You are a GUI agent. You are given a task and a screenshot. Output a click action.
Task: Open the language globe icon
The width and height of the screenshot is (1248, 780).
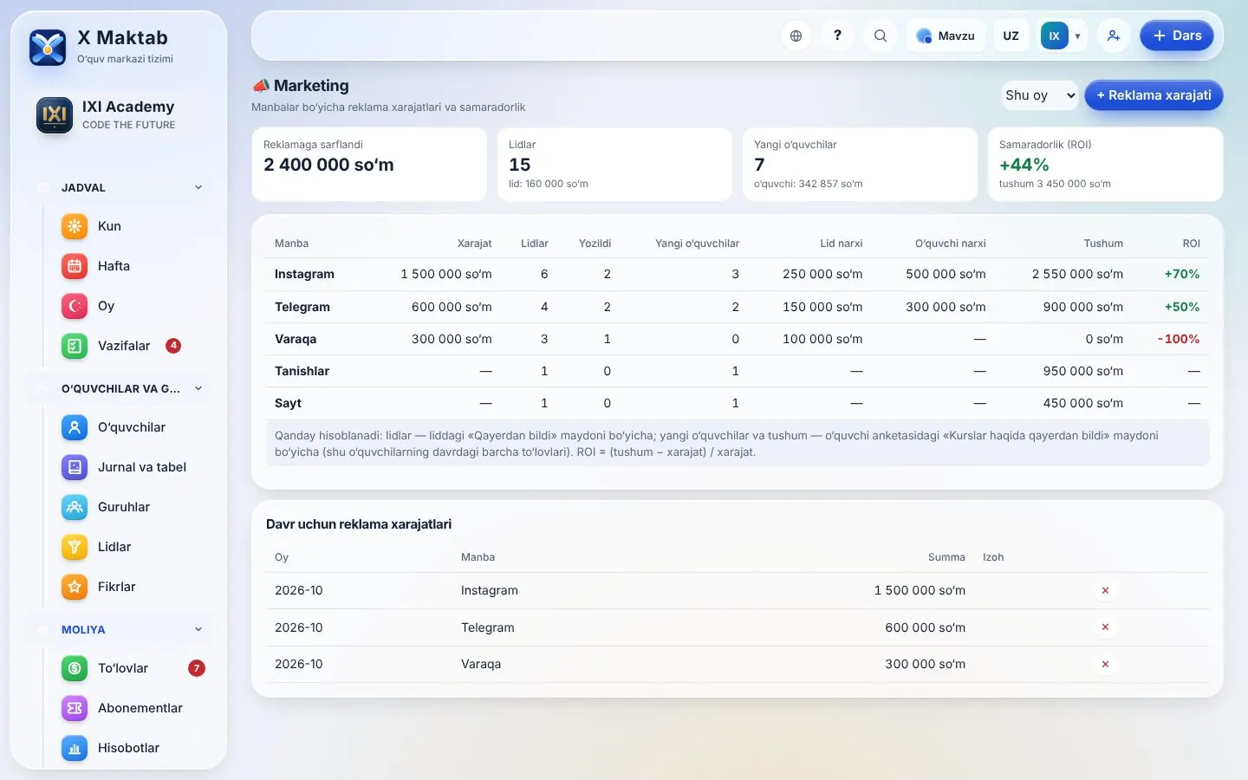tap(796, 36)
